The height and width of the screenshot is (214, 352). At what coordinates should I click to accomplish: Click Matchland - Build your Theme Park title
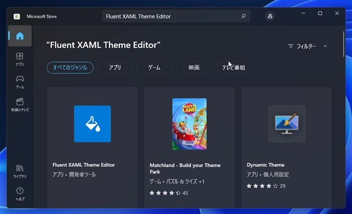pyautogui.click(x=185, y=168)
